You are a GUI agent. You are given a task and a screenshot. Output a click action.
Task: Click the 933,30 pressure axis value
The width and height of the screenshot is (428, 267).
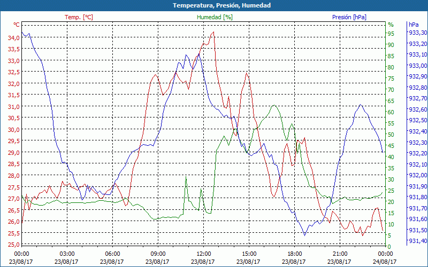click(418, 33)
